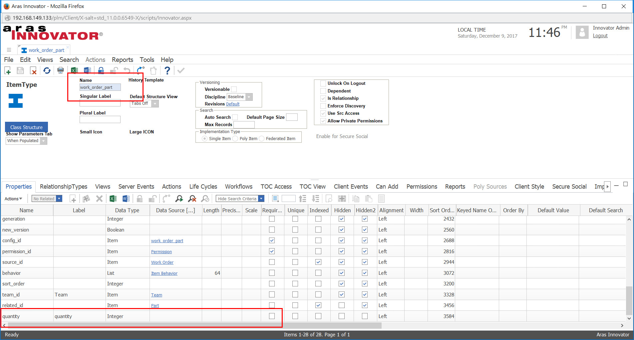Expand more tabs with the right arrow
634x340 pixels.
click(607, 187)
